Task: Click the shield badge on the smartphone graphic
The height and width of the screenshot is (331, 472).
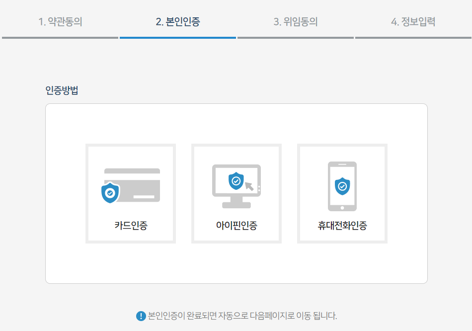Action: 342,186
